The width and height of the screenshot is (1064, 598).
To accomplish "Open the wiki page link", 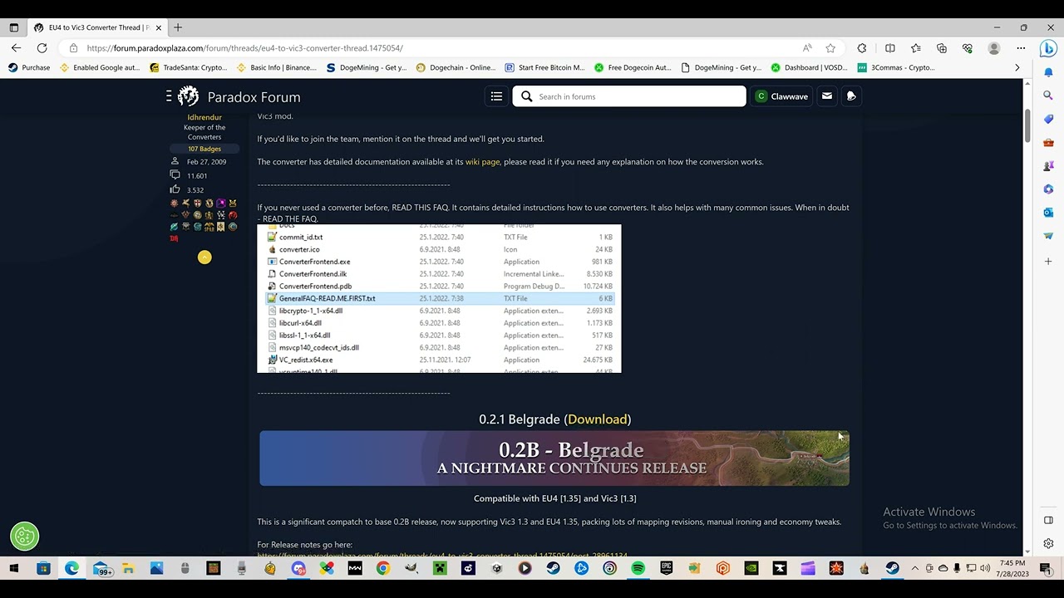I will pos(482,162).
